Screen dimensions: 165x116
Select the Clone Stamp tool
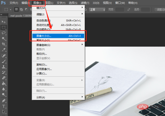[4, 67]
